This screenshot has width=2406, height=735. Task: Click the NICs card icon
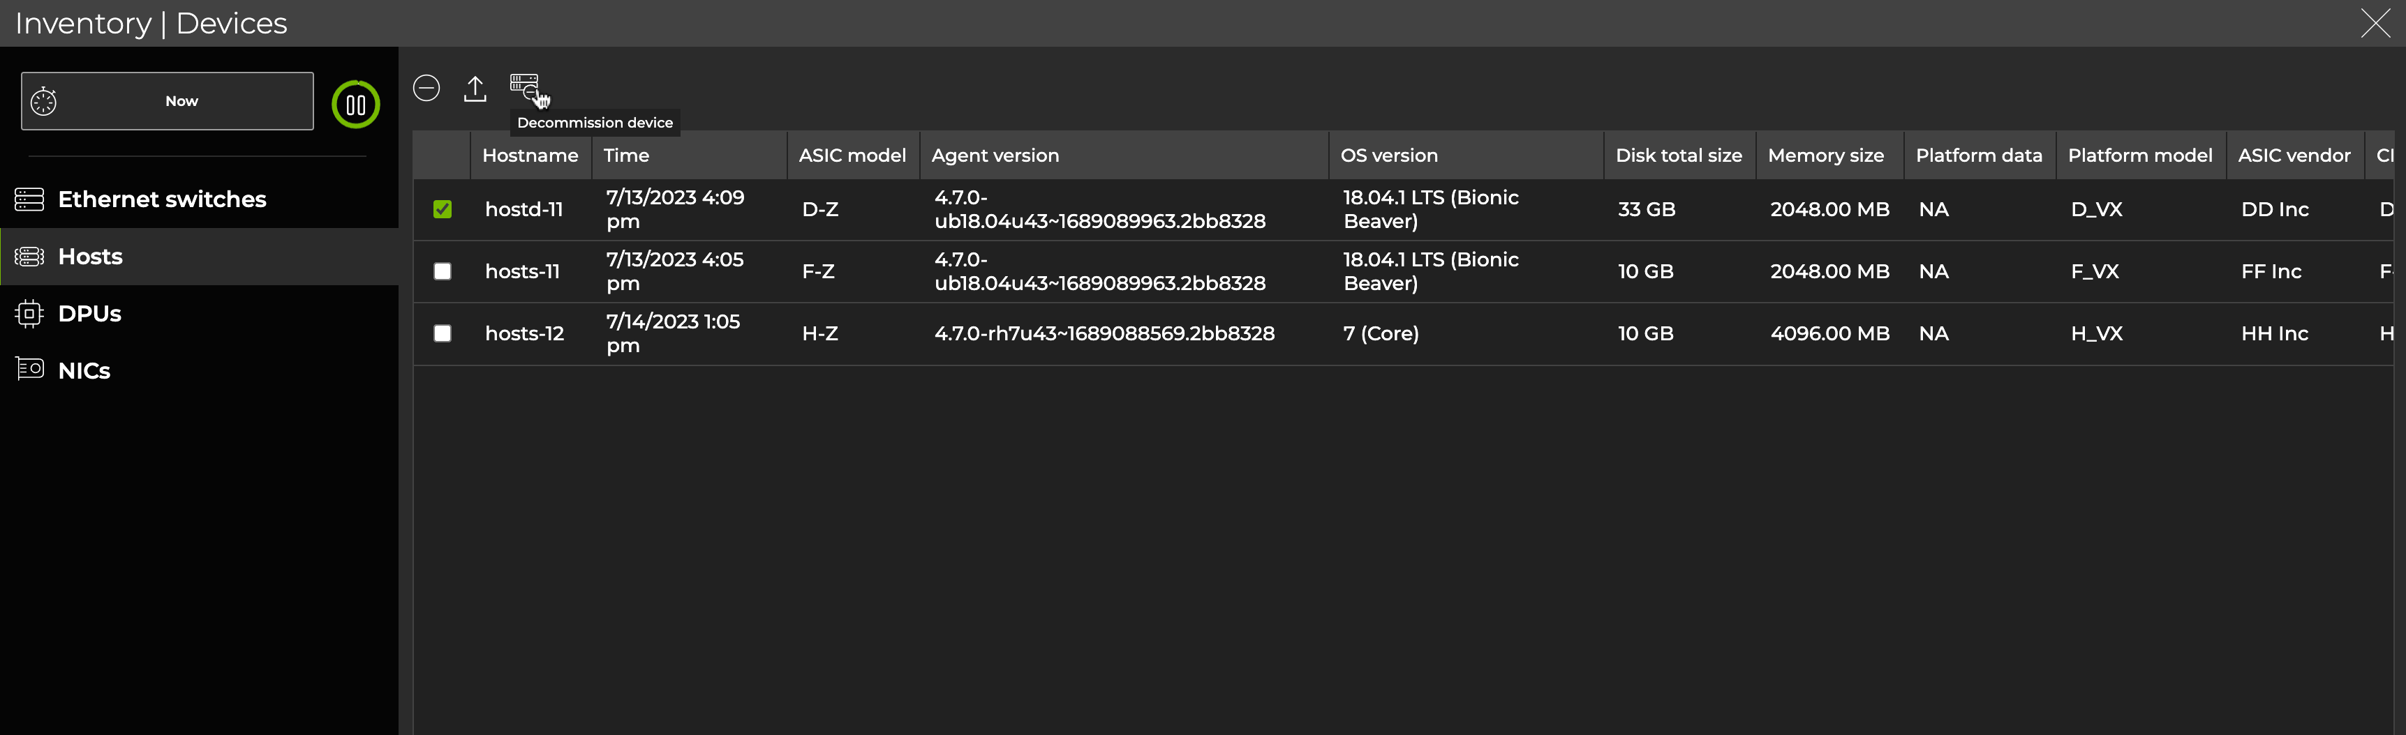[29, 370]
